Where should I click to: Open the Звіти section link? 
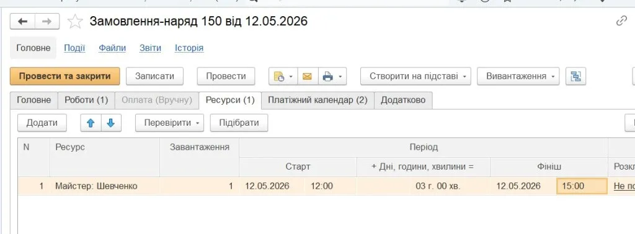150,48
